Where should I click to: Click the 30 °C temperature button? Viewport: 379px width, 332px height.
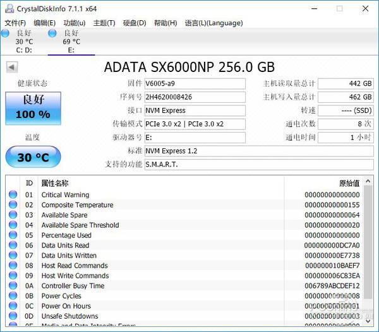pyautogui.click(x=33, y=157)
